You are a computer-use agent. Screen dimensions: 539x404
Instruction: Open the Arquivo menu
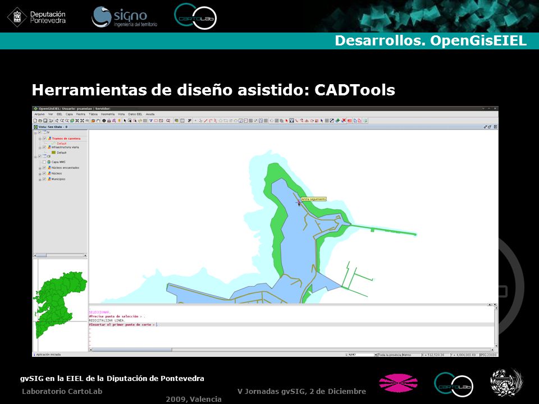(x=39, y=114)
